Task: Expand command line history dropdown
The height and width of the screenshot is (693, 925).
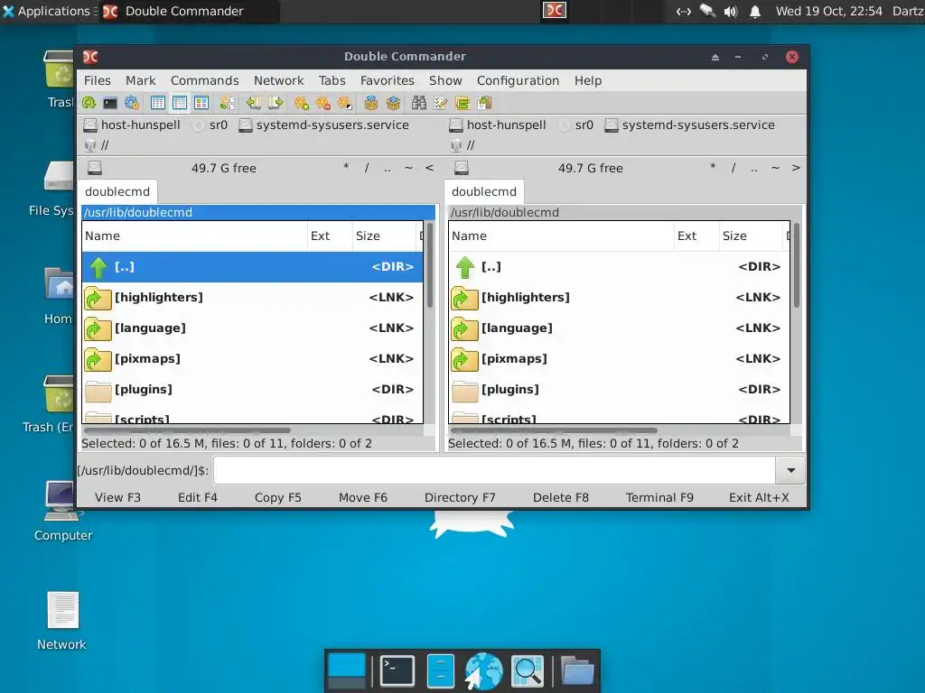Action: tap(791, 470)
